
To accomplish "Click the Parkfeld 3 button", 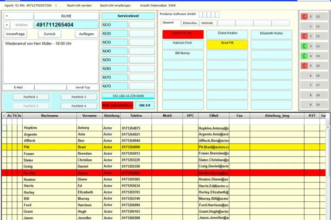I will [30, 106].
